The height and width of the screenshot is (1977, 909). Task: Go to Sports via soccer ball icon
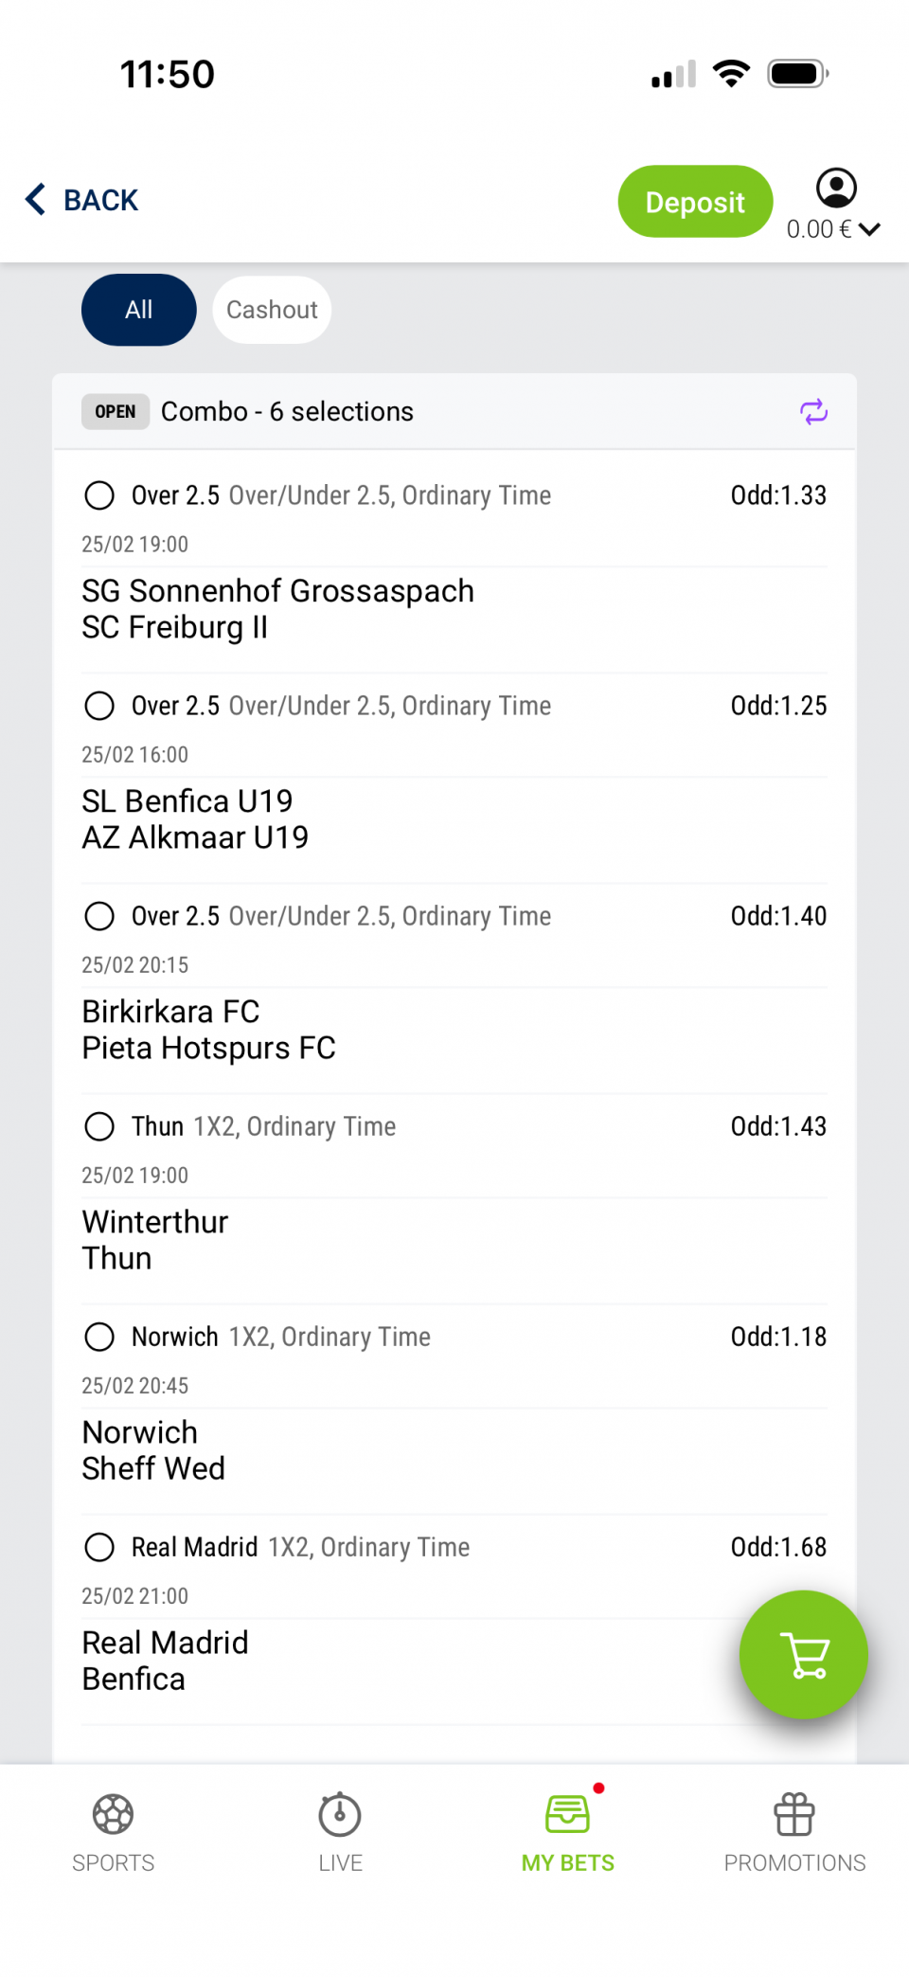[113, 1815]
